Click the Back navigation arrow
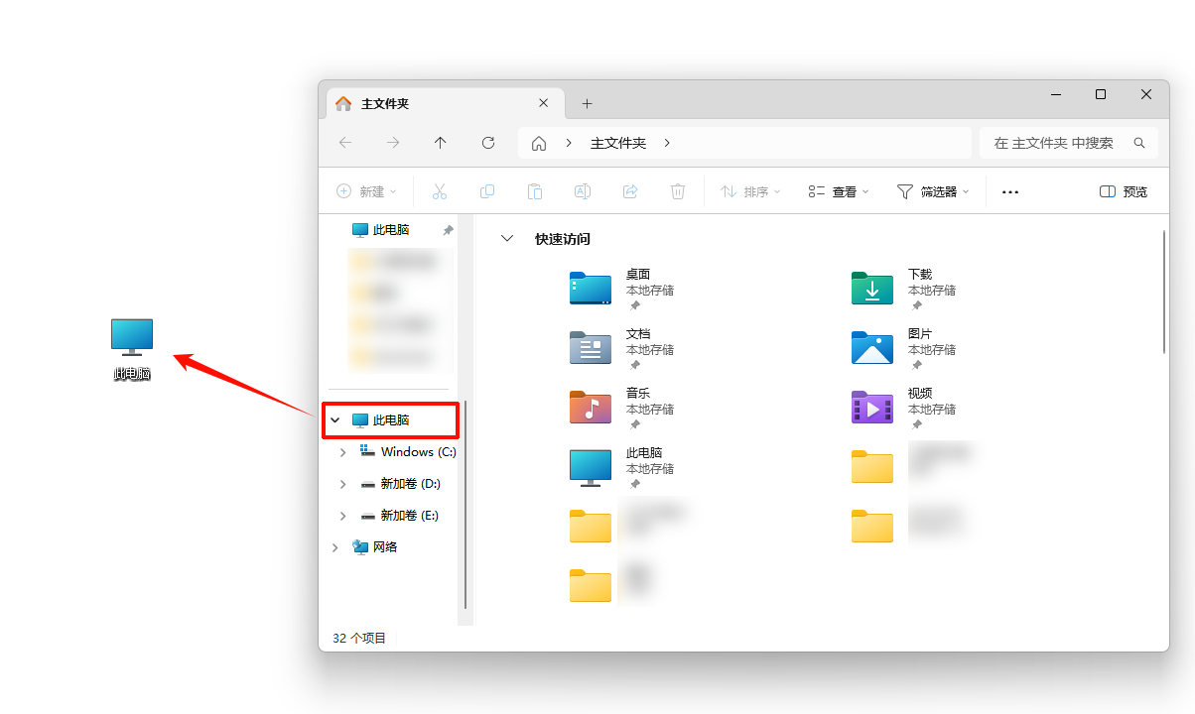 click(345, 143)
